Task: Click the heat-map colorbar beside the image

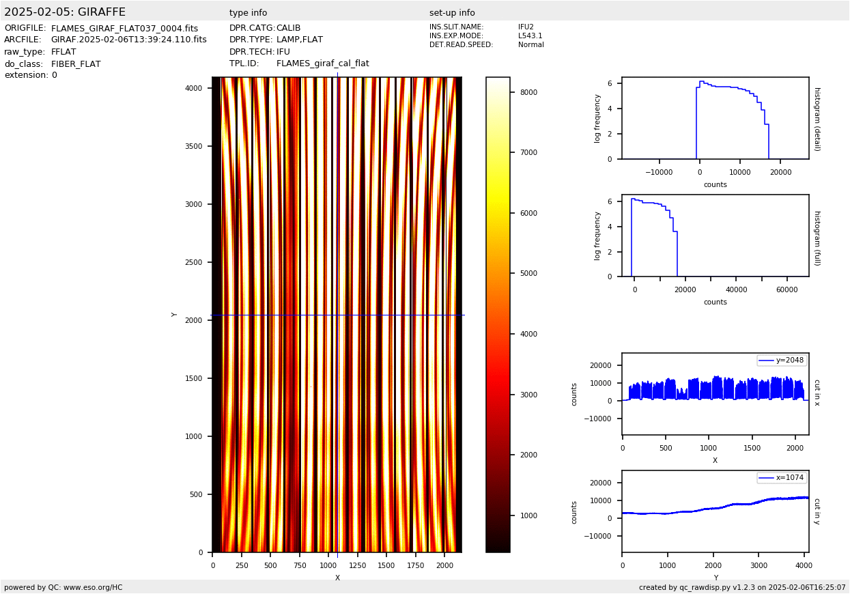Action: tap(498, 314)
